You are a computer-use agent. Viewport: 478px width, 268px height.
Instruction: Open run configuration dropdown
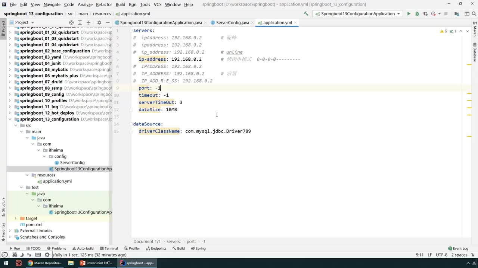pos(358,14)
